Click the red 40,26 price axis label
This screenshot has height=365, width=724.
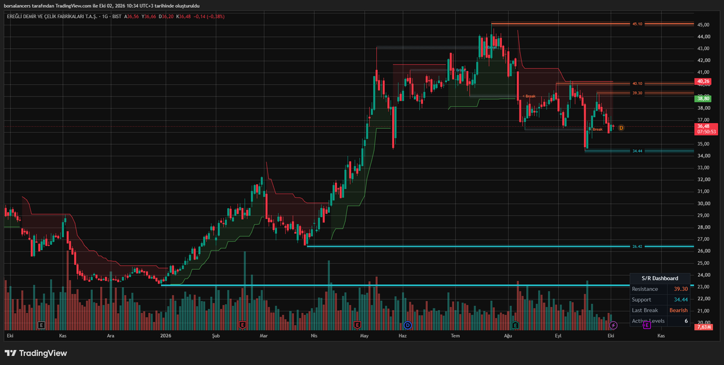[703, 81]
